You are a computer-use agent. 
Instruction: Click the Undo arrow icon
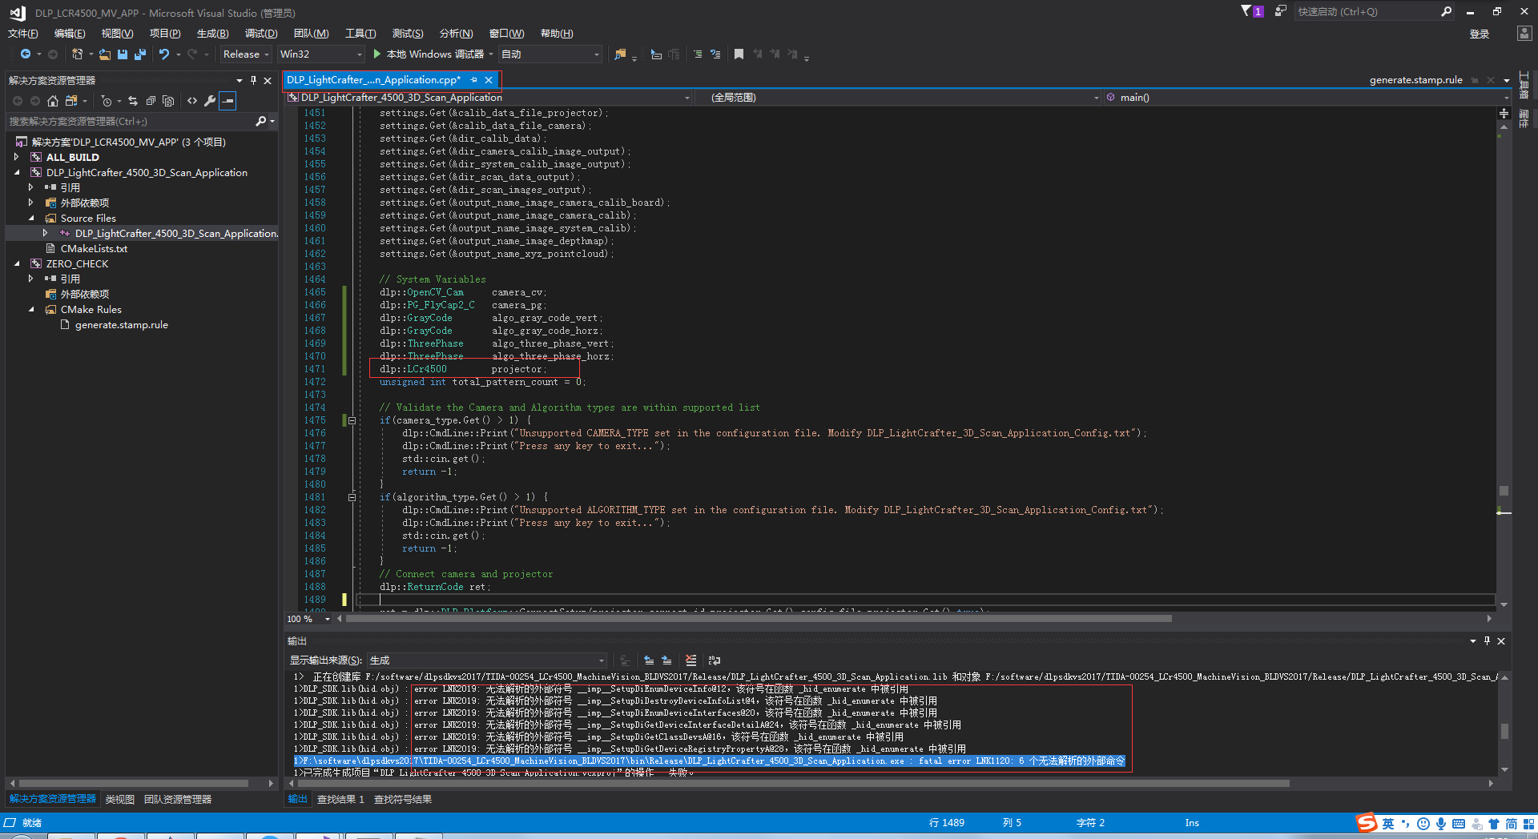164,54
